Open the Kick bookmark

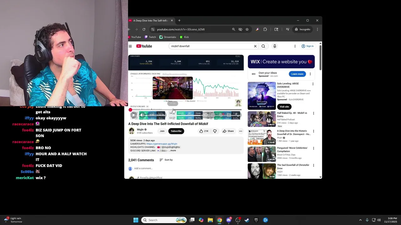click(x=184, y=37)
